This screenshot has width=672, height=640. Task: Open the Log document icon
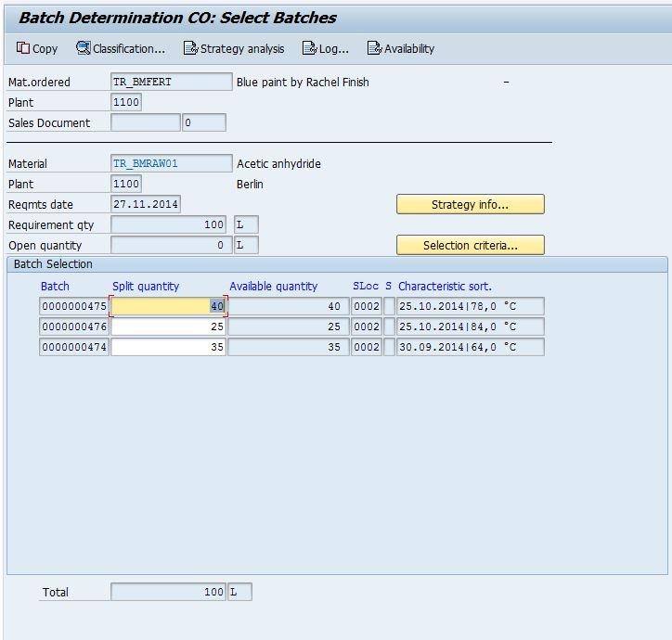[309, 48]
